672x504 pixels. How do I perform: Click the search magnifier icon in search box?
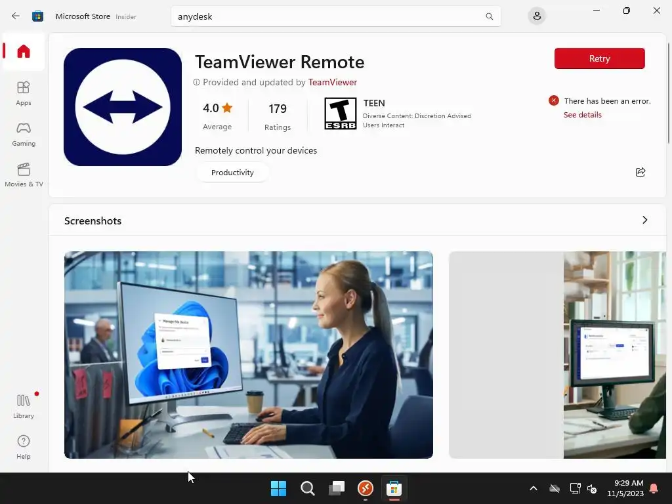tap(489, 16)
